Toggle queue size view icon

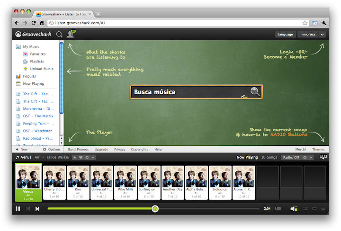coord(323,157)
